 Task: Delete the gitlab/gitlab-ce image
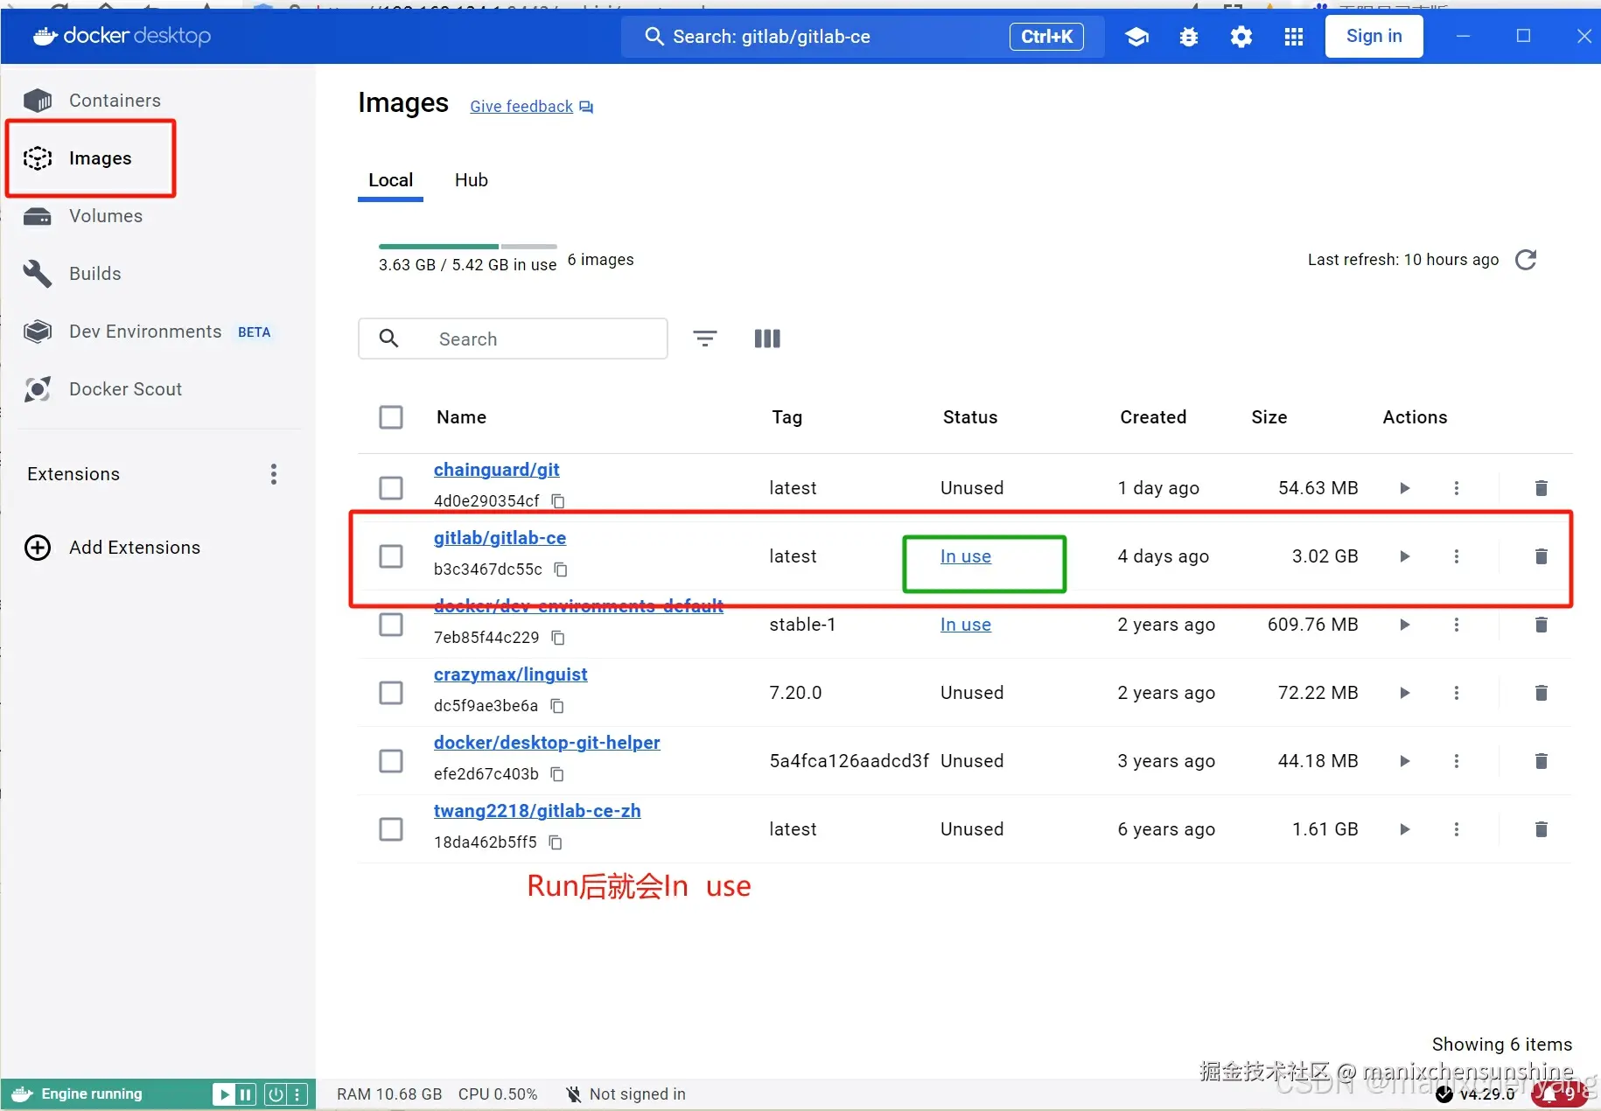1542,556
